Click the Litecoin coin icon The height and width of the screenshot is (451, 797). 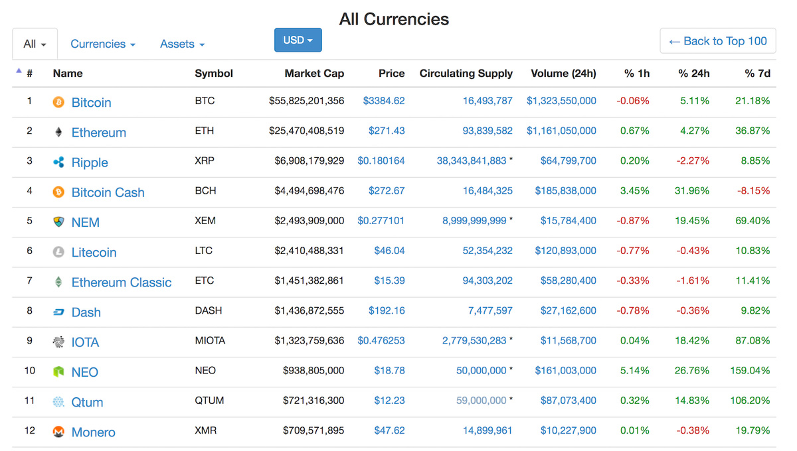coord(58,252)
